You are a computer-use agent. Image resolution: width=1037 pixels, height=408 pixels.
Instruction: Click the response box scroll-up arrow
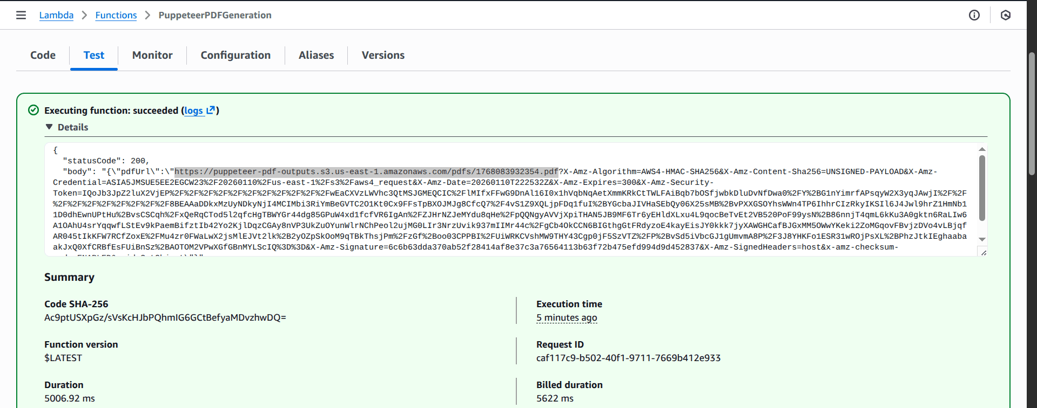[982, 149]
